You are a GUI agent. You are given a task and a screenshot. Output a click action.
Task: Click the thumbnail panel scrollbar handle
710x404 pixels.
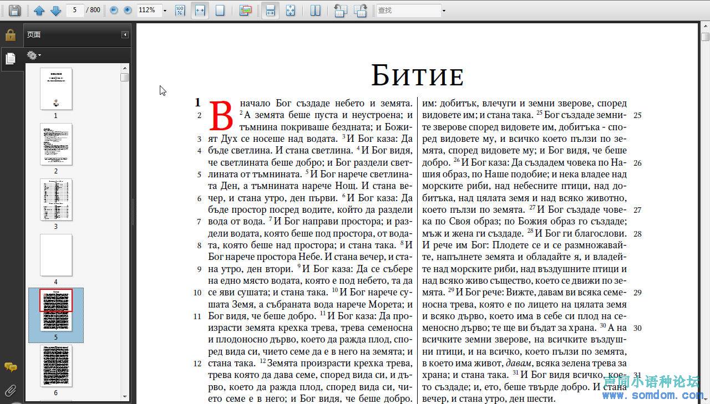(125, 77)
